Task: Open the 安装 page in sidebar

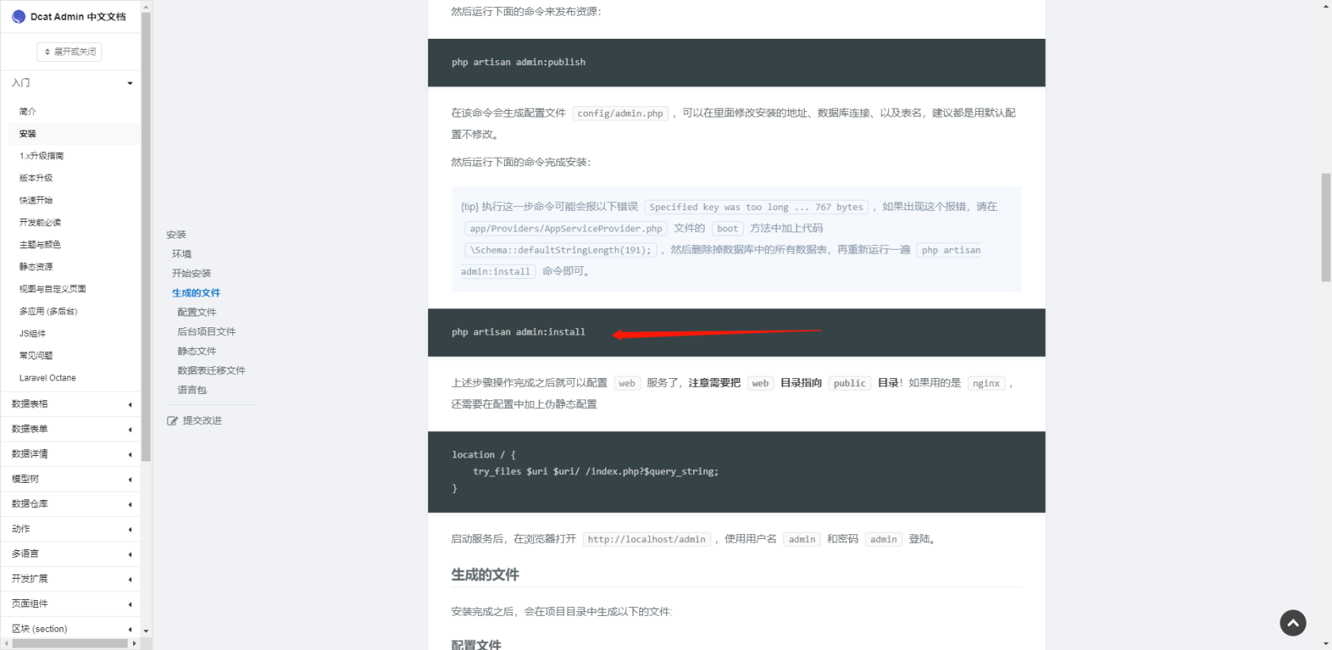Action: (28, 134)
